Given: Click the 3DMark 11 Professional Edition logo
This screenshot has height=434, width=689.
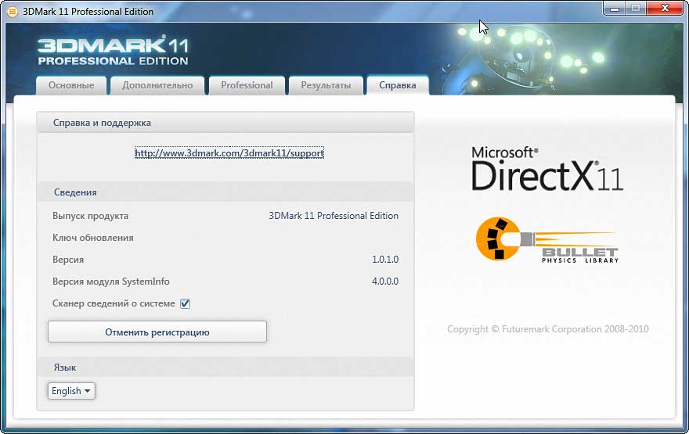Looking at the screenshot, I should [113, 50].
